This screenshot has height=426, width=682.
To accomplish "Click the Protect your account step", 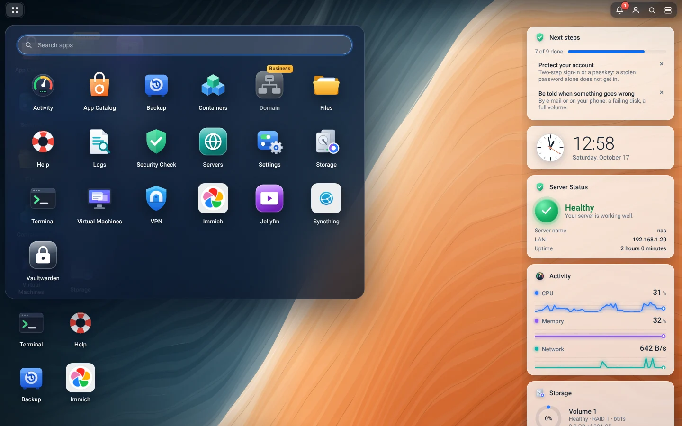I will [x=597, y=72].
